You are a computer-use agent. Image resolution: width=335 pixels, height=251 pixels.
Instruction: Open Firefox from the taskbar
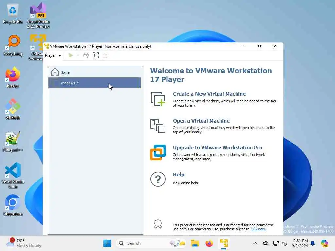[x=209, y=243]
